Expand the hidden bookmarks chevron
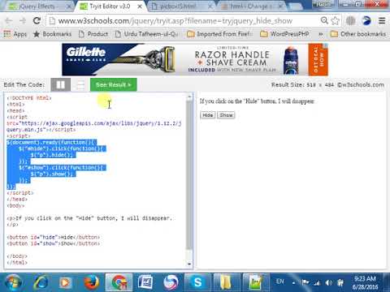Screen dimensions: 390x292 click(x=321, y=34)
